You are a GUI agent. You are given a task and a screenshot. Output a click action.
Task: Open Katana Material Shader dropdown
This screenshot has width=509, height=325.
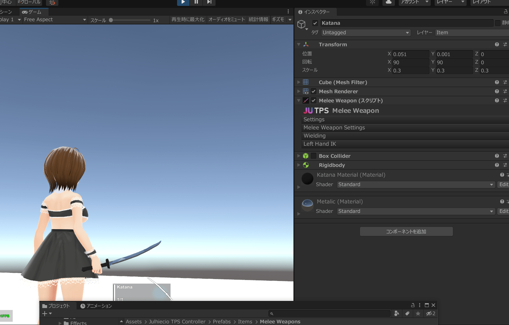pos(416,185)
